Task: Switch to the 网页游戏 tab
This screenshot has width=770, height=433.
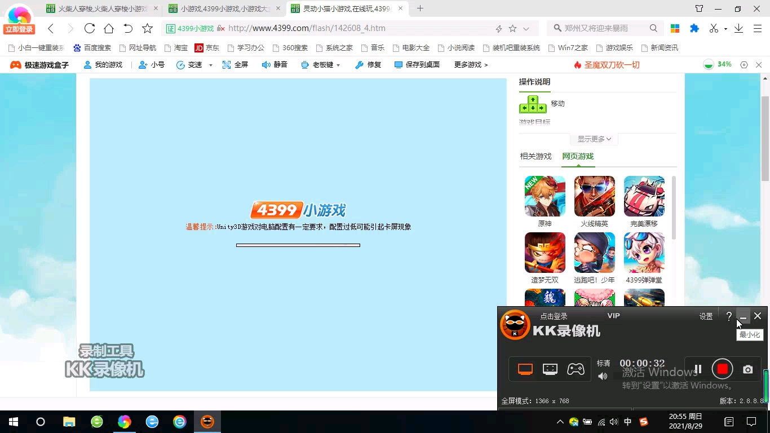Action: [x=578, y=156]
